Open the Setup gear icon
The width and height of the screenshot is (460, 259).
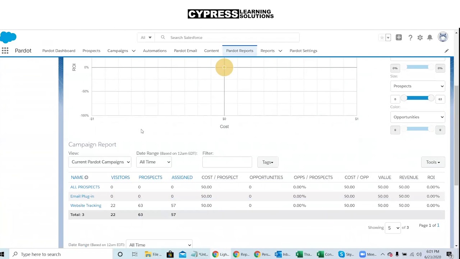[420, 37]
